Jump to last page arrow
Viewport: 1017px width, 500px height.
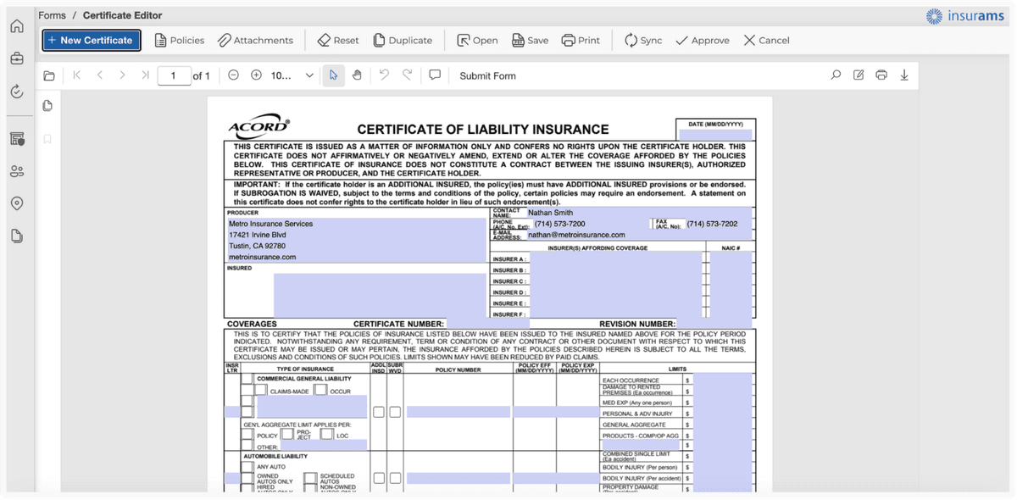[145, 75]
